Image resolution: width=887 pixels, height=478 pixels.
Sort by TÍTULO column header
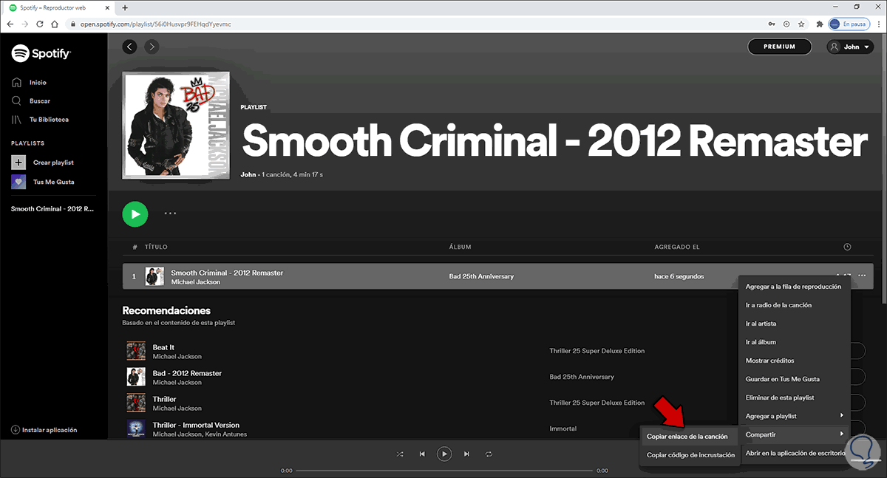pyautogui.click(x=156, y=247)
